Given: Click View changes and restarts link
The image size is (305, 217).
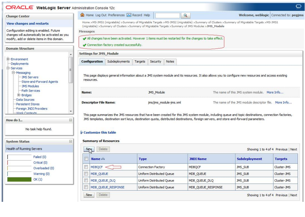Looking at the screenshot, I should tap(28, 24).
